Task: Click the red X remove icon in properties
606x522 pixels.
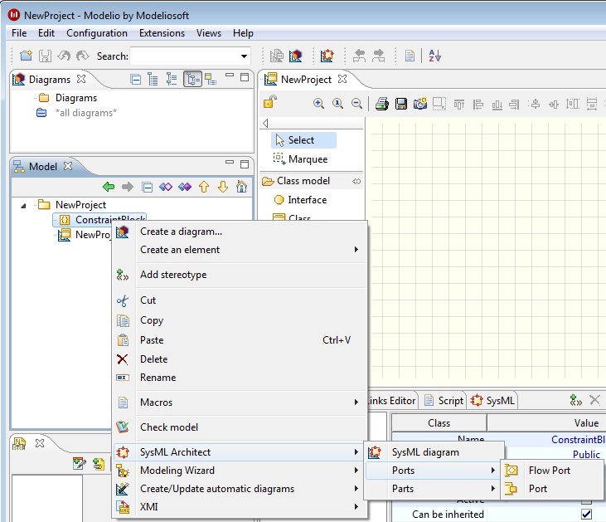Action: (x=594, y=400)
